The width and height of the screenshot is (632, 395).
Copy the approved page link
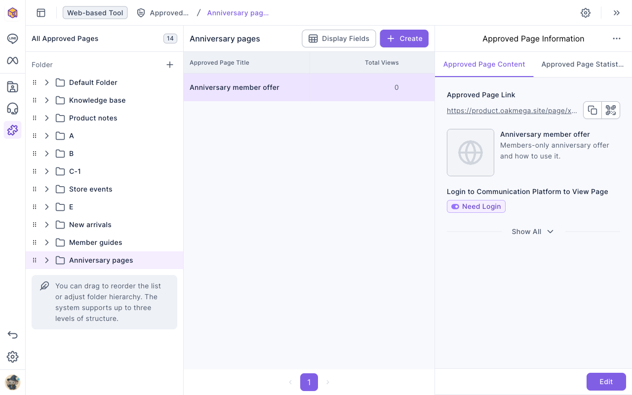(x=592, y=110)
